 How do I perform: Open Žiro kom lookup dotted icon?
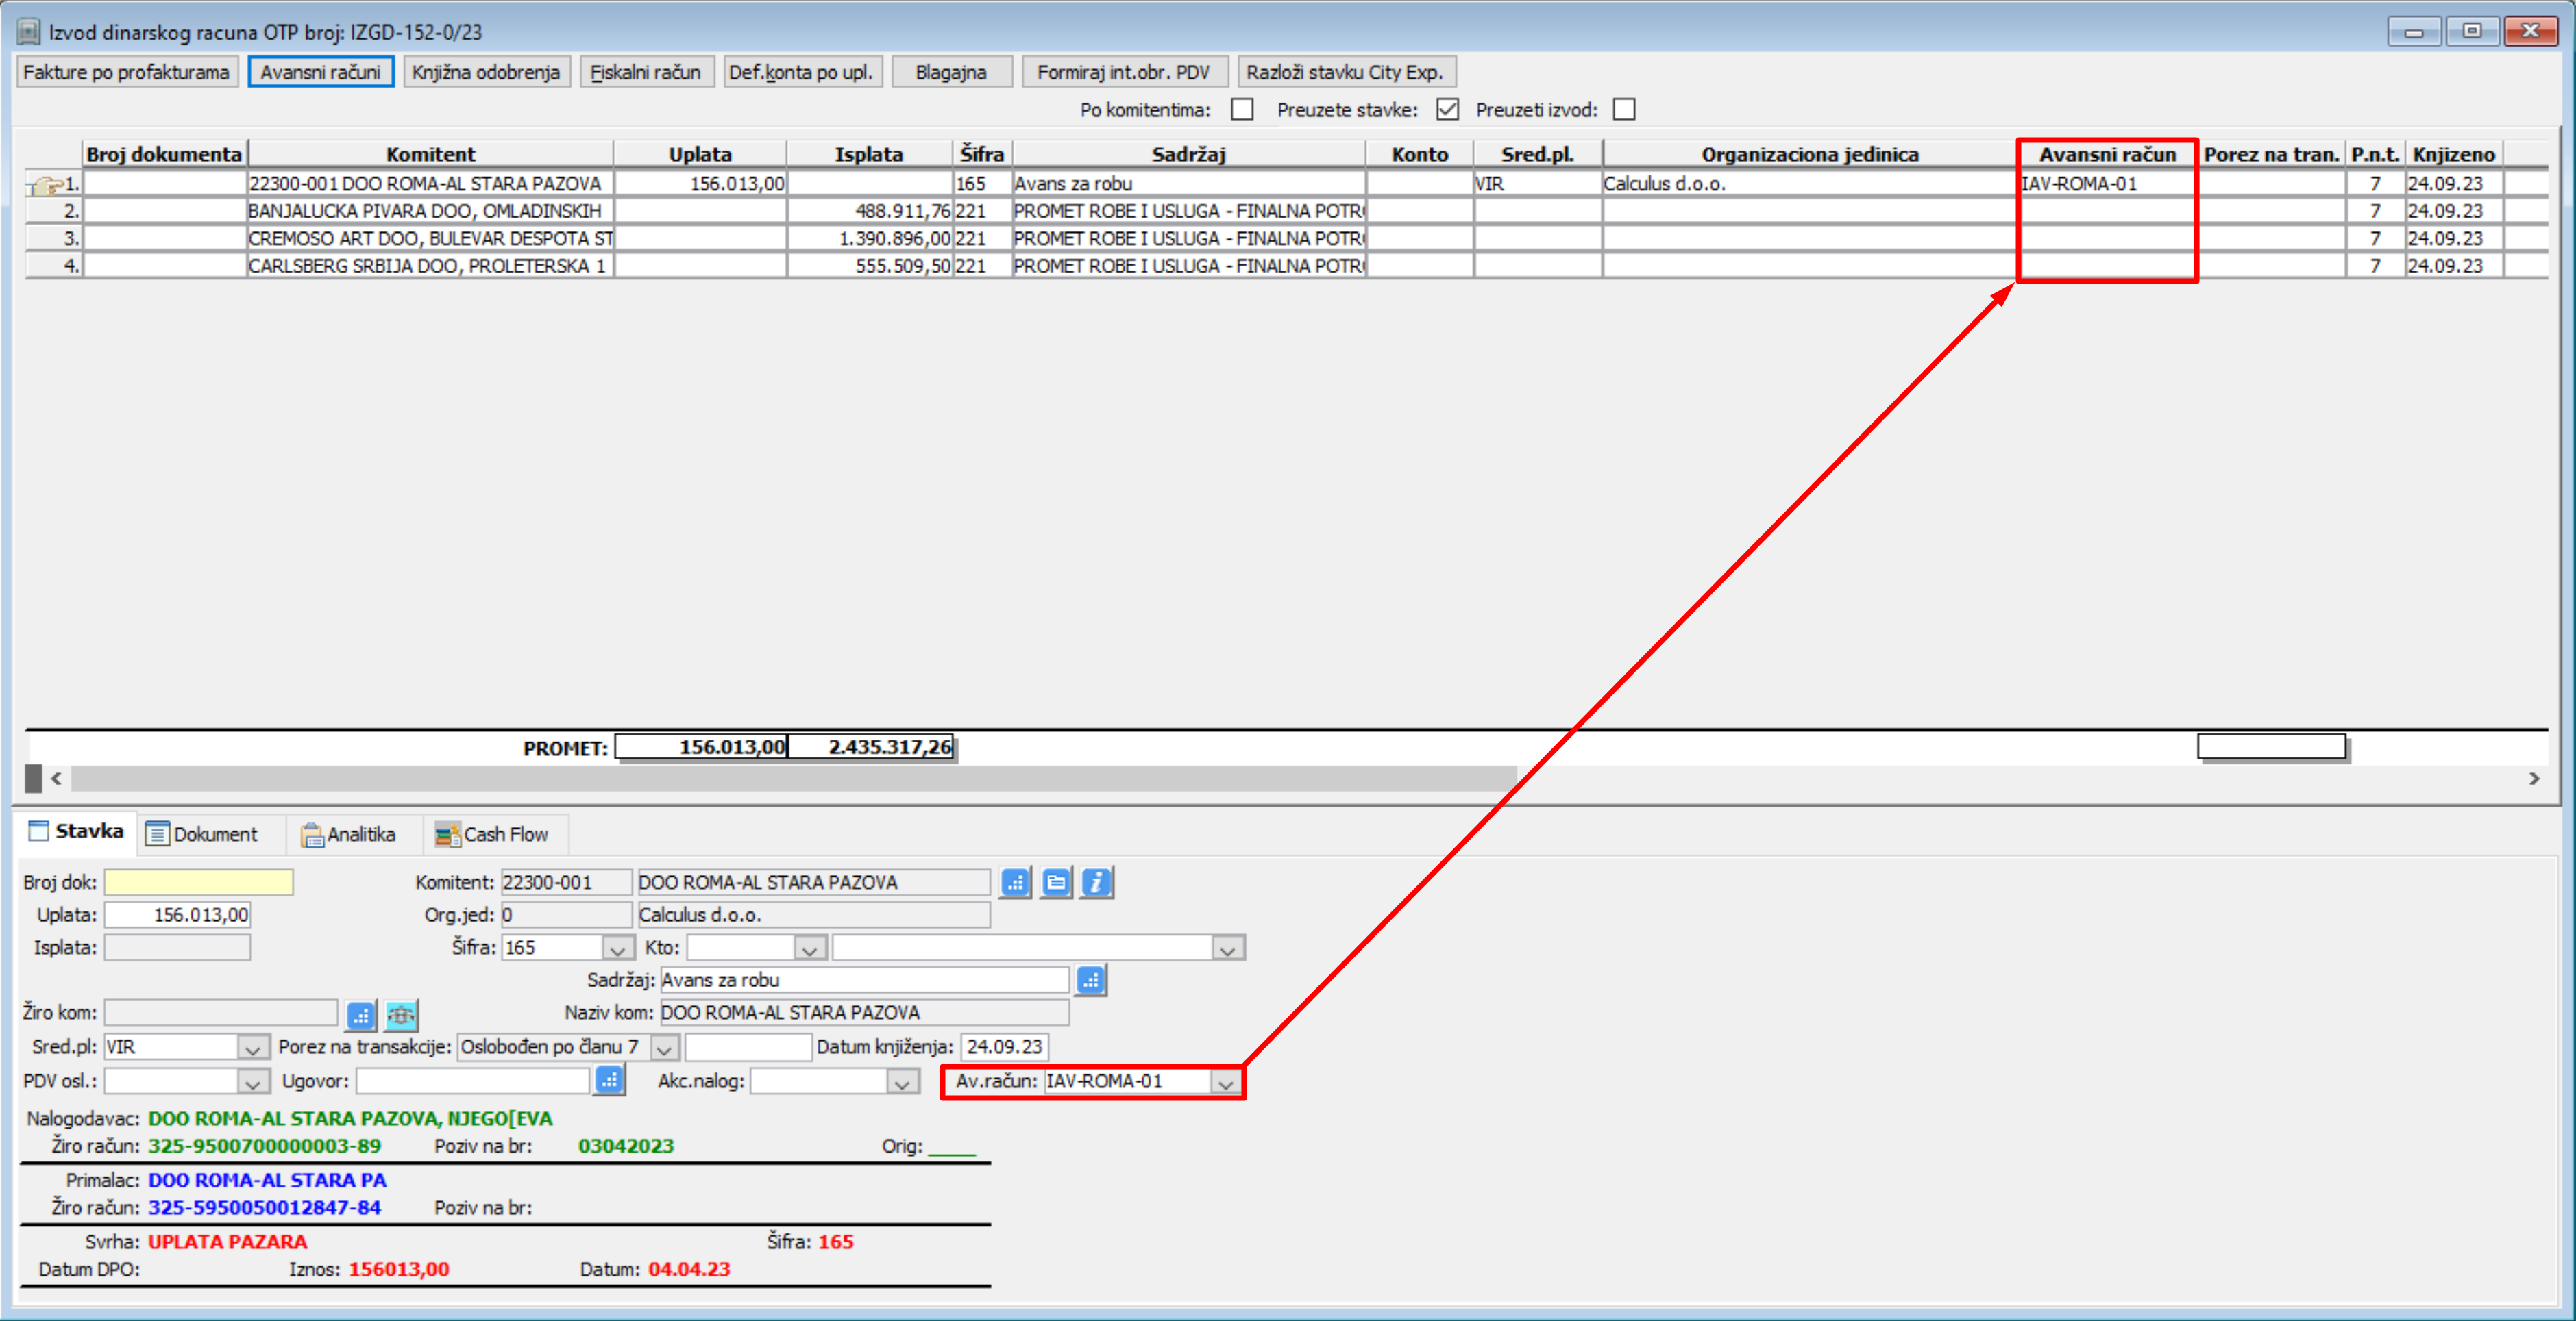[x=360, y=1015]
